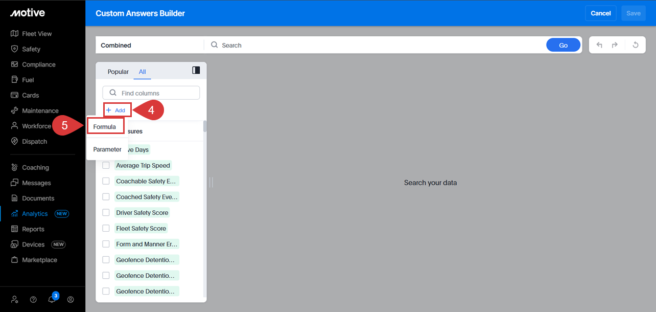The width and height of the screenshot is (656, 312).
Task: Open Fleet View in the sidebar
Action: 37,34
